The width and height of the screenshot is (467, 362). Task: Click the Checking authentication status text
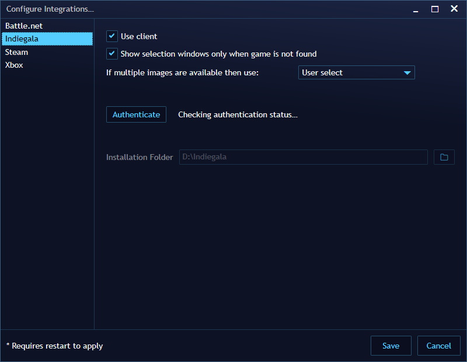tap(238, 114)
